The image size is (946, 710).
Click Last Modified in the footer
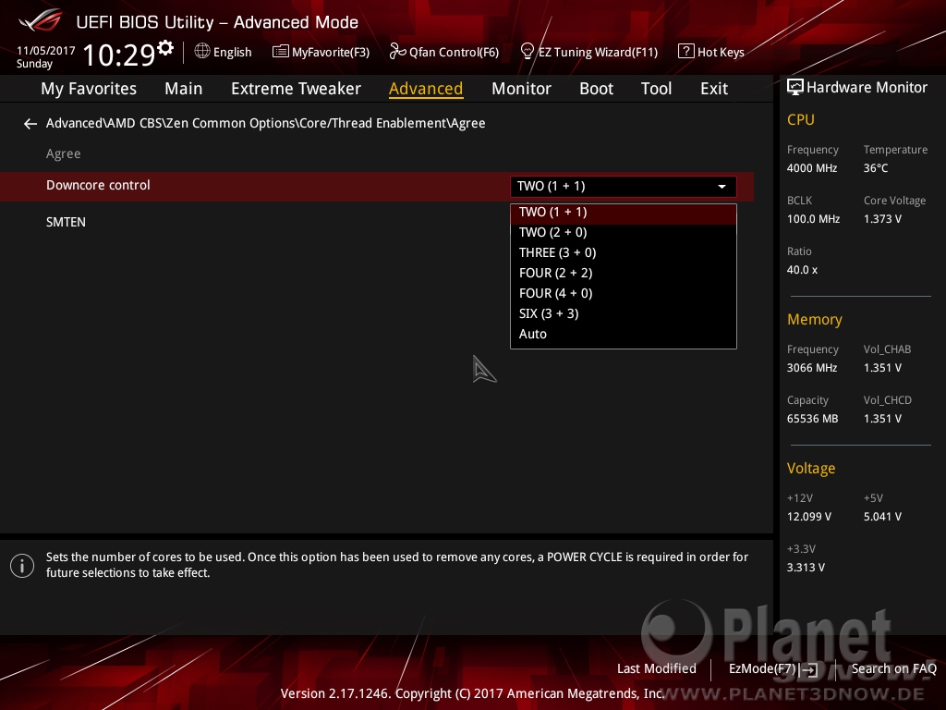[657, 669]
